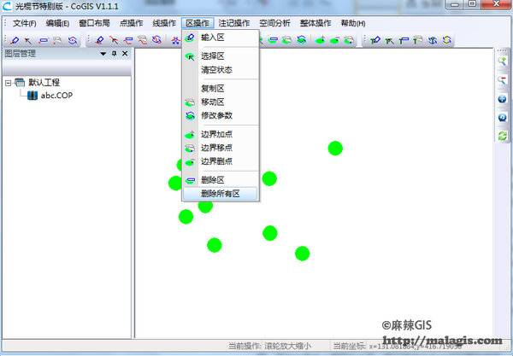Screen dimensions: 513x356
Task: Pin the 图层管理 panel
Action: click(x=115, y=54)
